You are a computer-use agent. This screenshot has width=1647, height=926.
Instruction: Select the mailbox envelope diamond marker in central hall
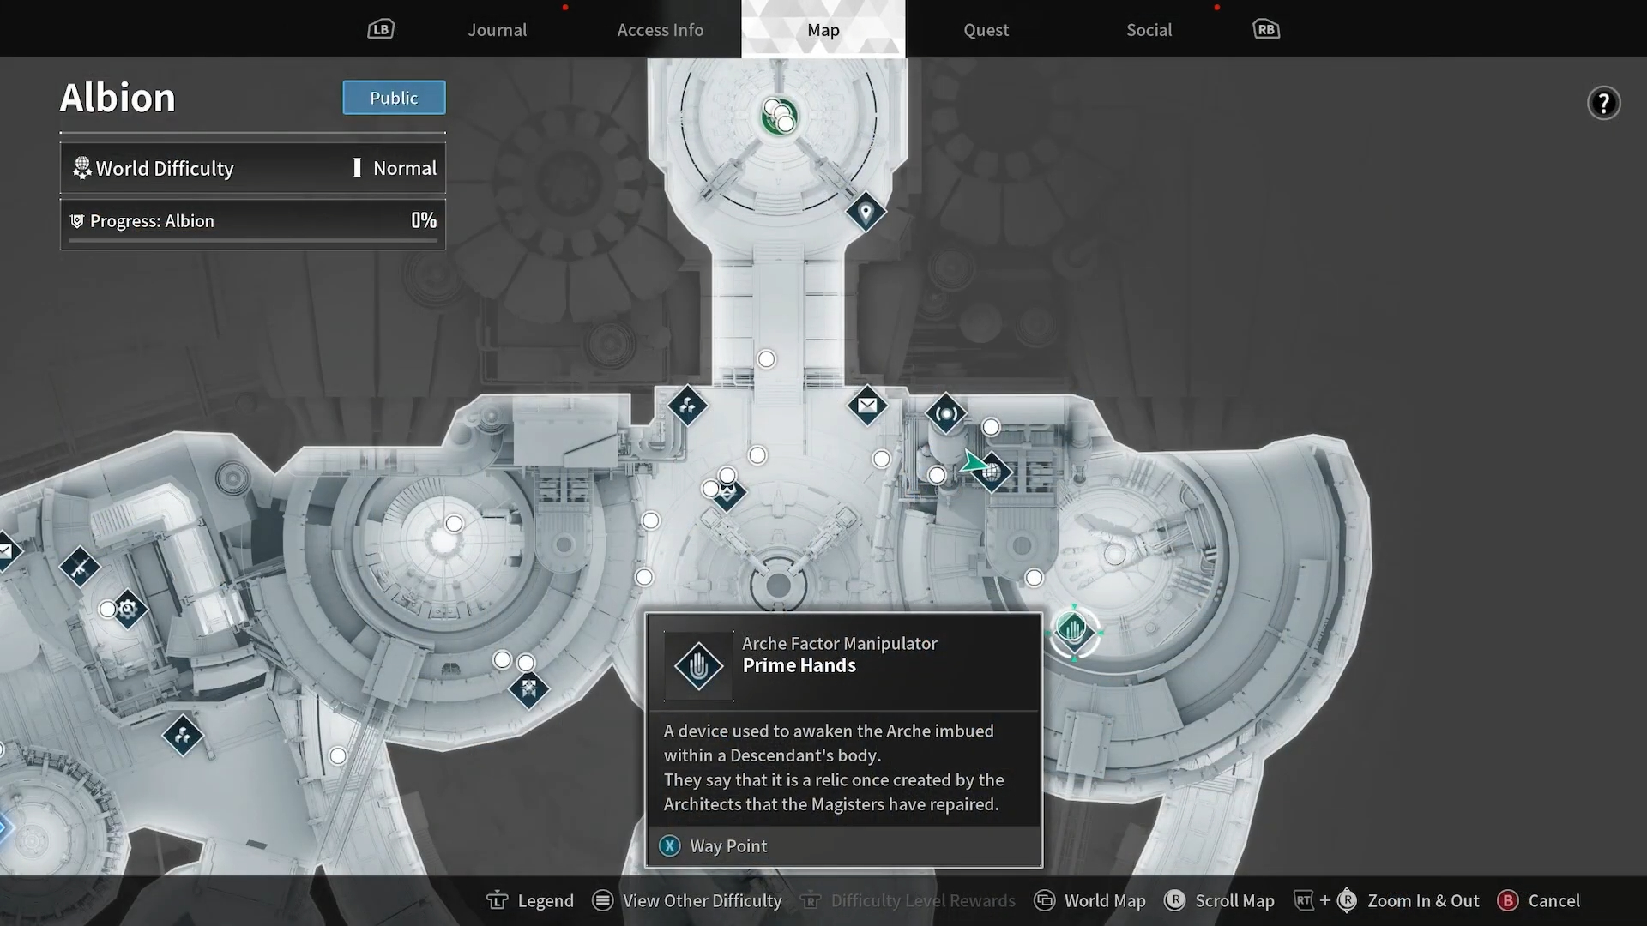(x=867, y=405)
